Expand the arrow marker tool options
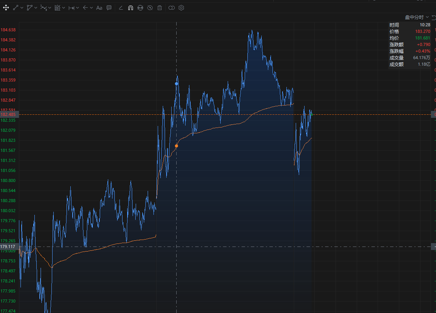This screenshot has height=313, width=436. (91, 8)
